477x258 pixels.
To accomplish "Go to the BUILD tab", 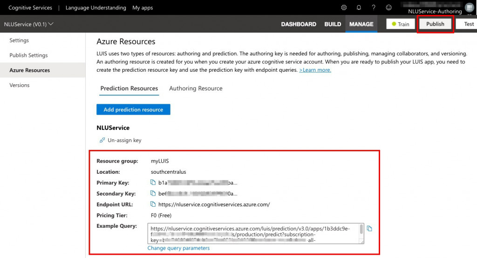I will click(333, 24).
